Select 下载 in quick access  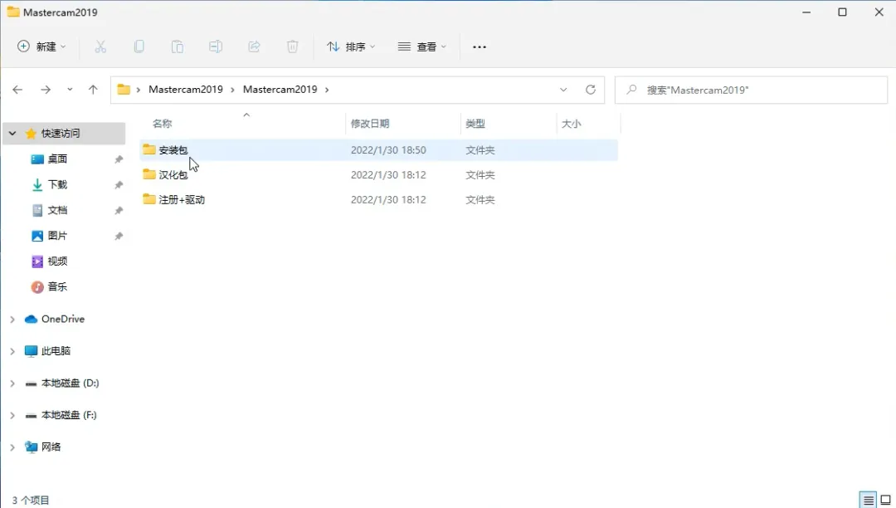point(57,184)
